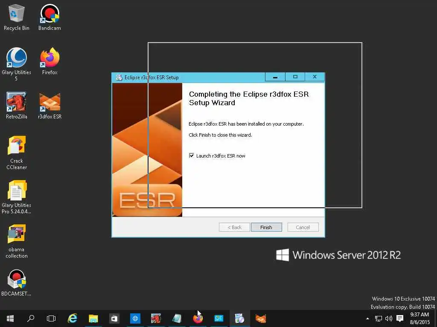Launch Internet Explorer from the taskbar
Viewport: 437px width, 327px height.
73,318
